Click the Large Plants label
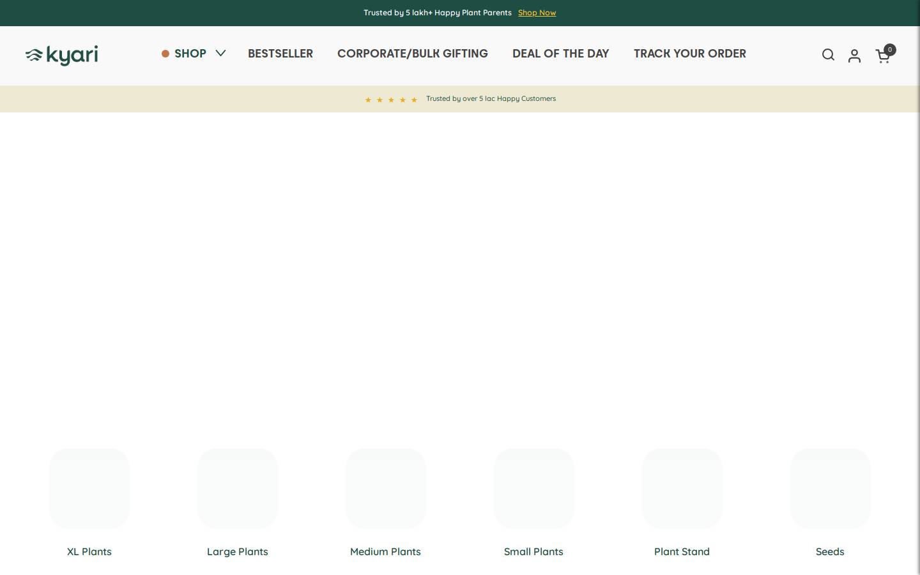Image resolution: width=920 pixels, height=575 pixels. pos(238,551)
